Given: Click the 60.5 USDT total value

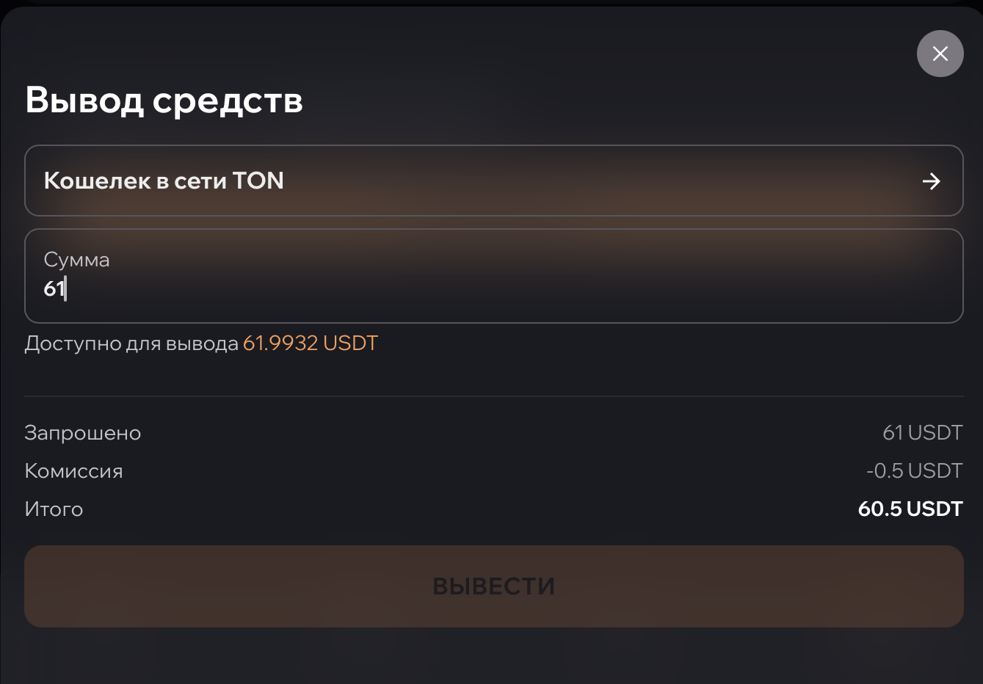Looking at the screenshot, I should pyautogui.click(x=910, y=509).
